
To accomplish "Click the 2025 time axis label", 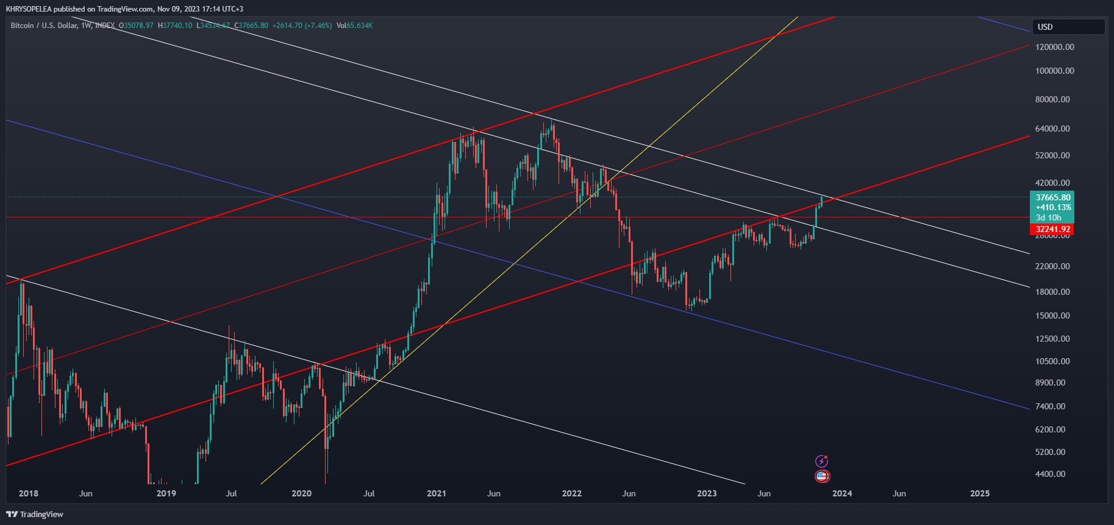I will [x=980, y=493].
